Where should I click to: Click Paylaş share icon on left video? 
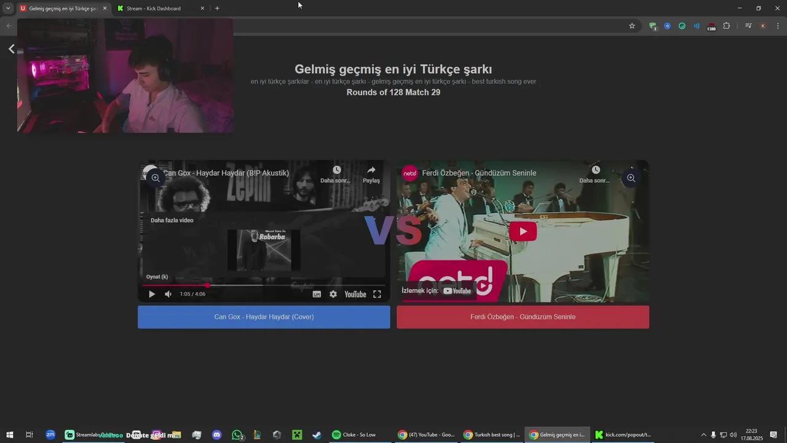(x=371, y=174)
